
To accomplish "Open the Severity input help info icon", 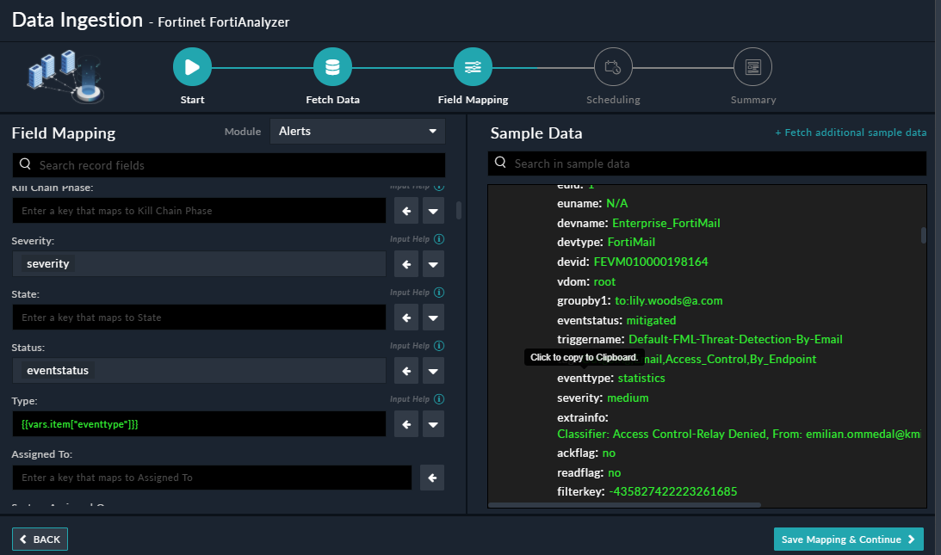I will (x=439, y=239).
